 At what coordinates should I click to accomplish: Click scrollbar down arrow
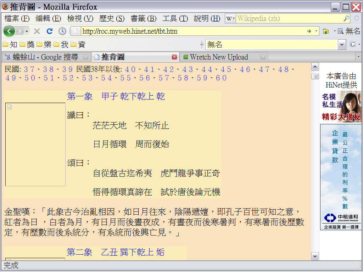(315, 256)
